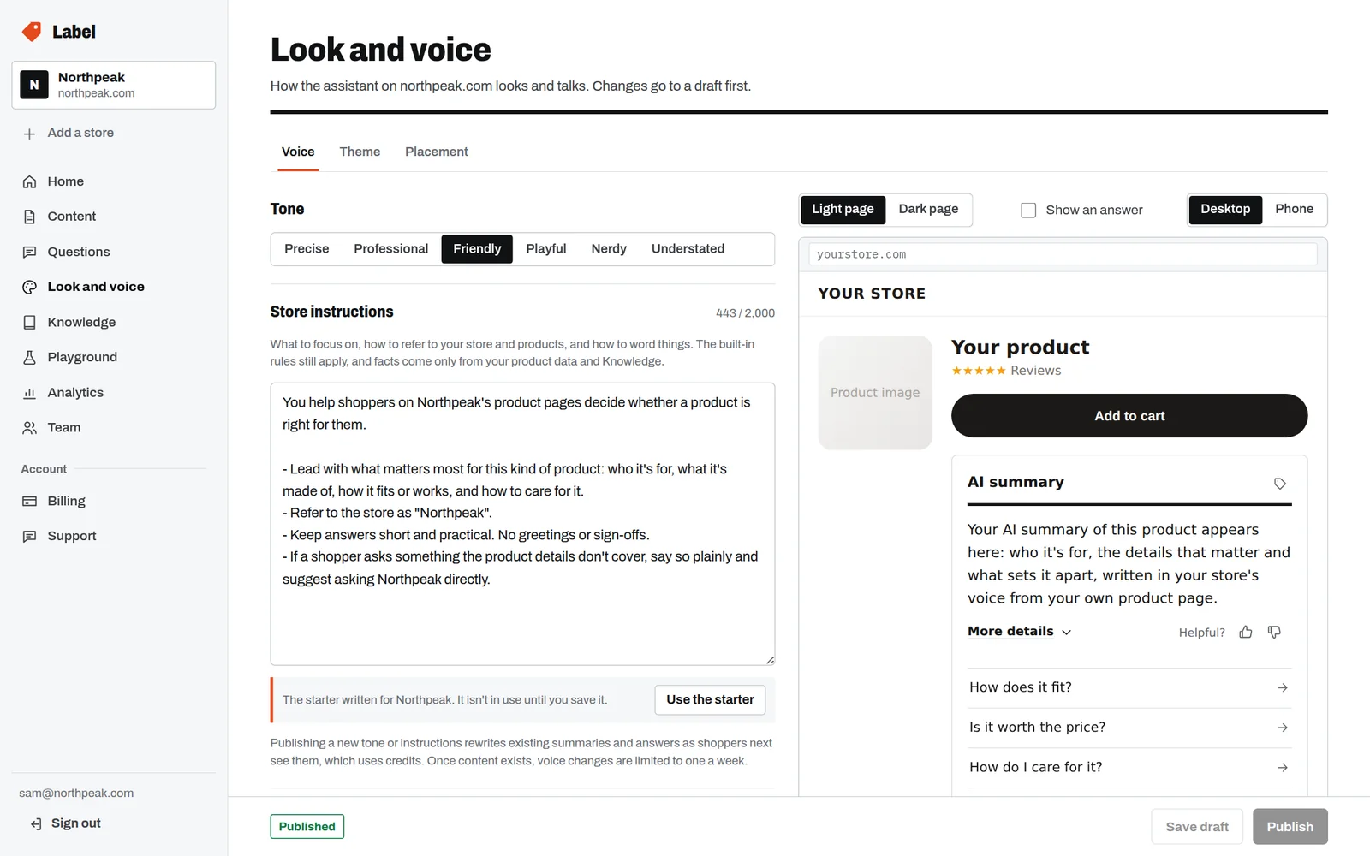
Task: Click the Northpeak N avatar
Action: coord(34,85)
